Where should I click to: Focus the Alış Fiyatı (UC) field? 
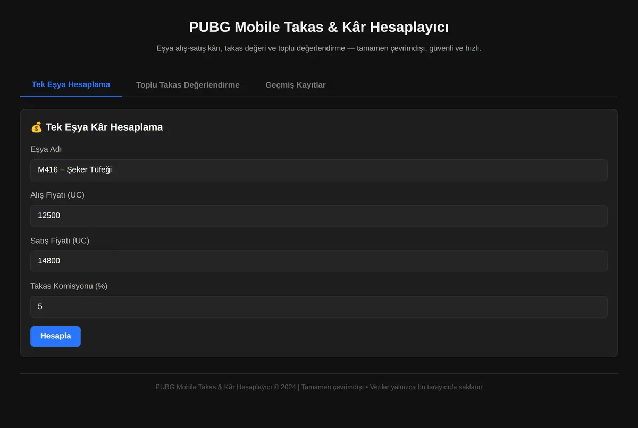point(319,216)
